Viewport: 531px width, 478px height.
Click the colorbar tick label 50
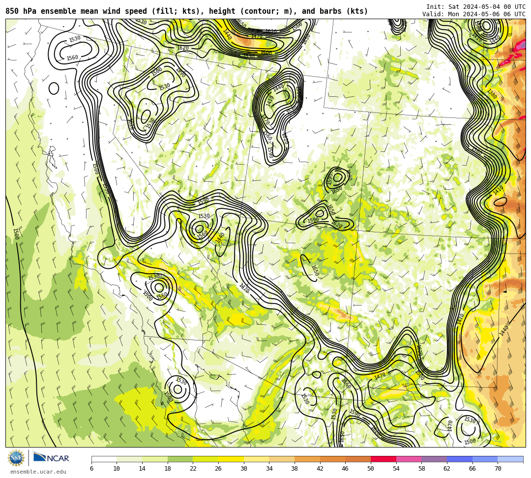371,469
